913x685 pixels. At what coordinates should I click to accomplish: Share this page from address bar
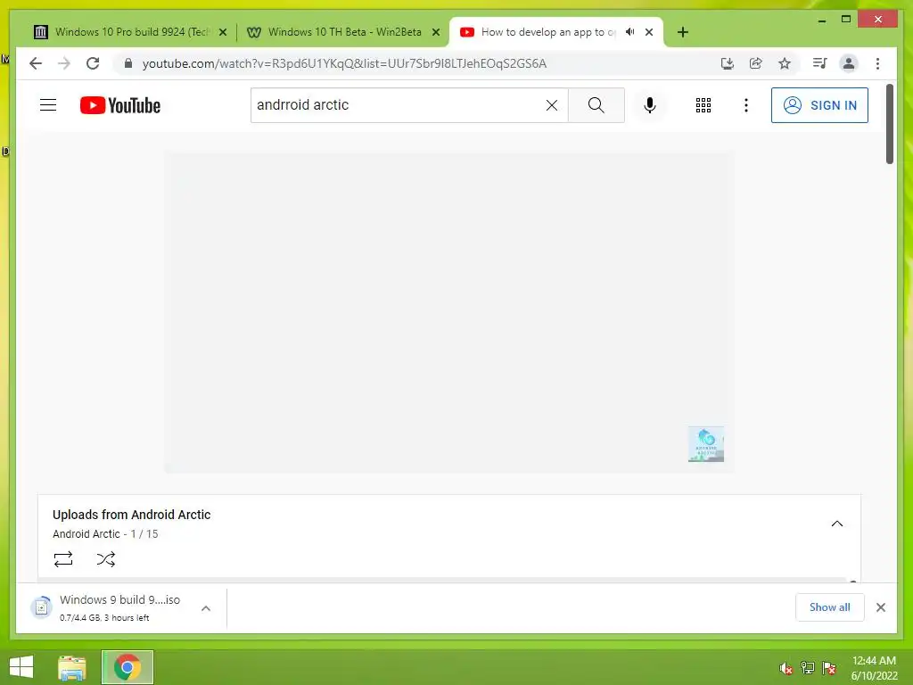(756, 63)
